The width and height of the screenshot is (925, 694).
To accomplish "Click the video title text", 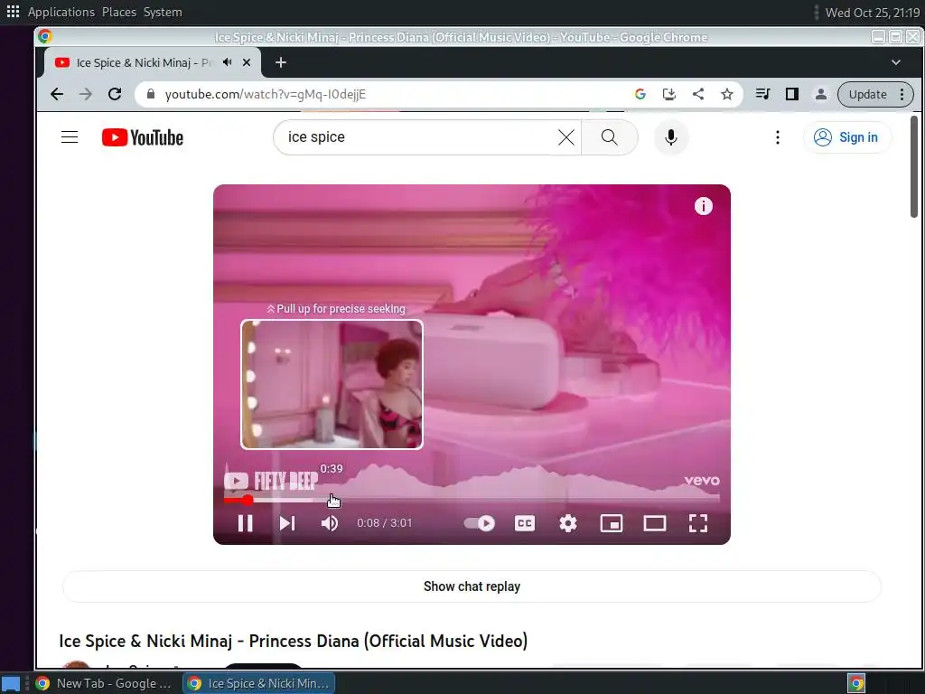I will pyautogui.click(x=294, y=641).
